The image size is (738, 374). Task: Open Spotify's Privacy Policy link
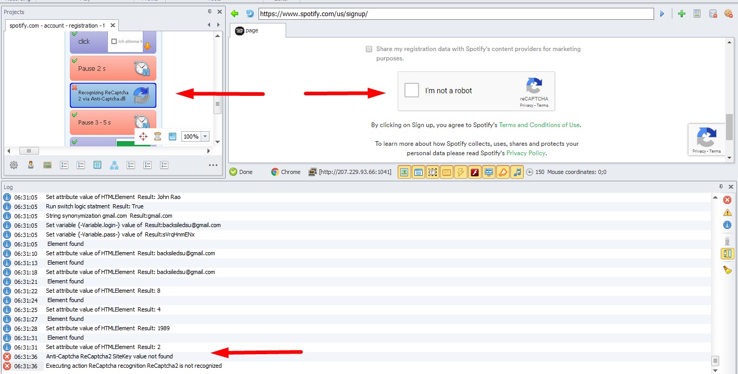pyautogui.click(x=526, y=153)
